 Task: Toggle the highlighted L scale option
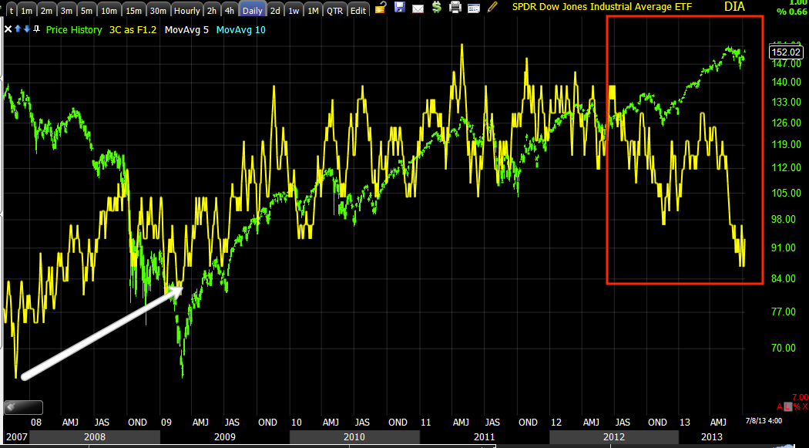pyautogui.click(x=788, y=406)
